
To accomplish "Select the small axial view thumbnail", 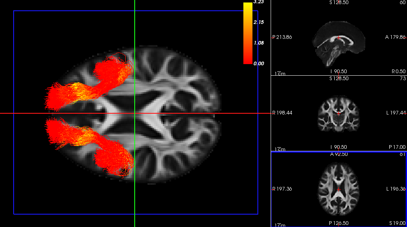I will 339,190.
